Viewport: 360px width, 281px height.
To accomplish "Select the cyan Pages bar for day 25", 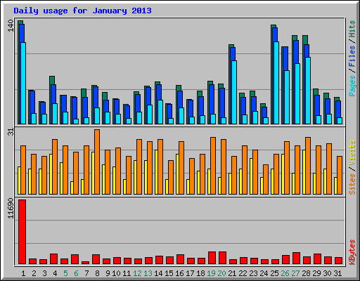I will coord(276,83).
